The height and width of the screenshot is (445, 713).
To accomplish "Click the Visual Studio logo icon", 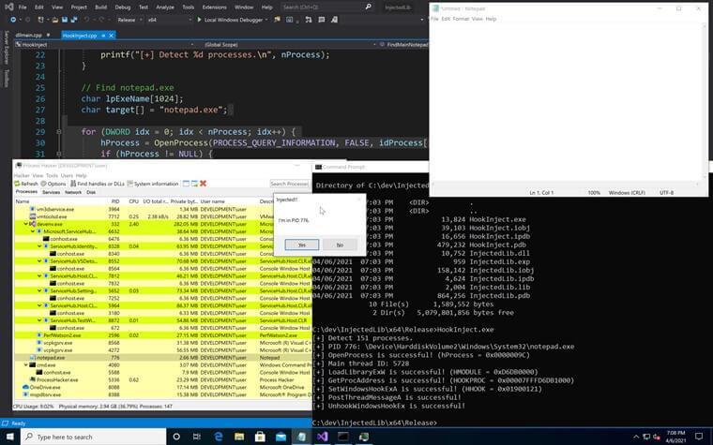I will pyautogui.click(x=8, y=7).
